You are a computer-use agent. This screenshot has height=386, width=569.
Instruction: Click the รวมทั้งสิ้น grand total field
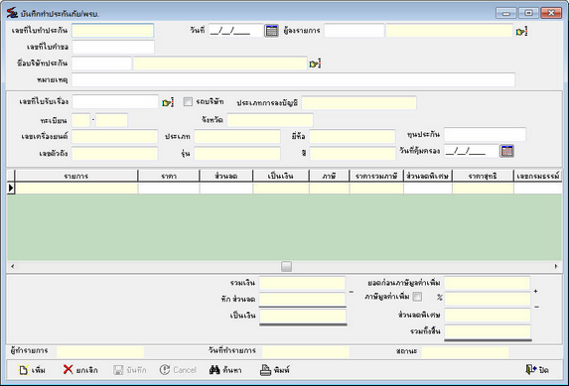(488, 331)
